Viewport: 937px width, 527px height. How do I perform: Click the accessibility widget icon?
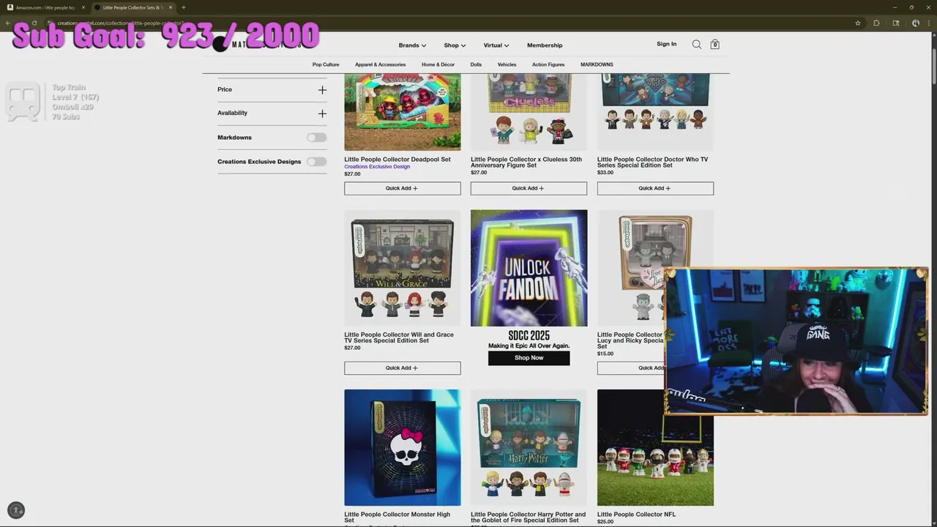click(16, 510)
